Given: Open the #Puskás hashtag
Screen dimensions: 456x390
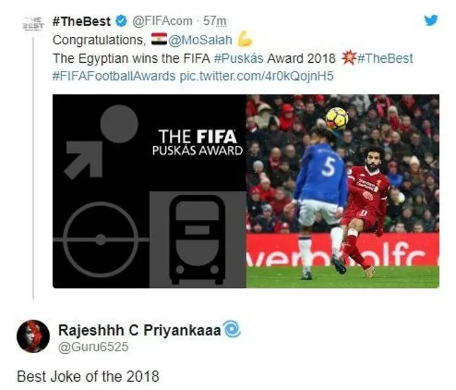Looking at the screenshot, I should coord(239,58).
